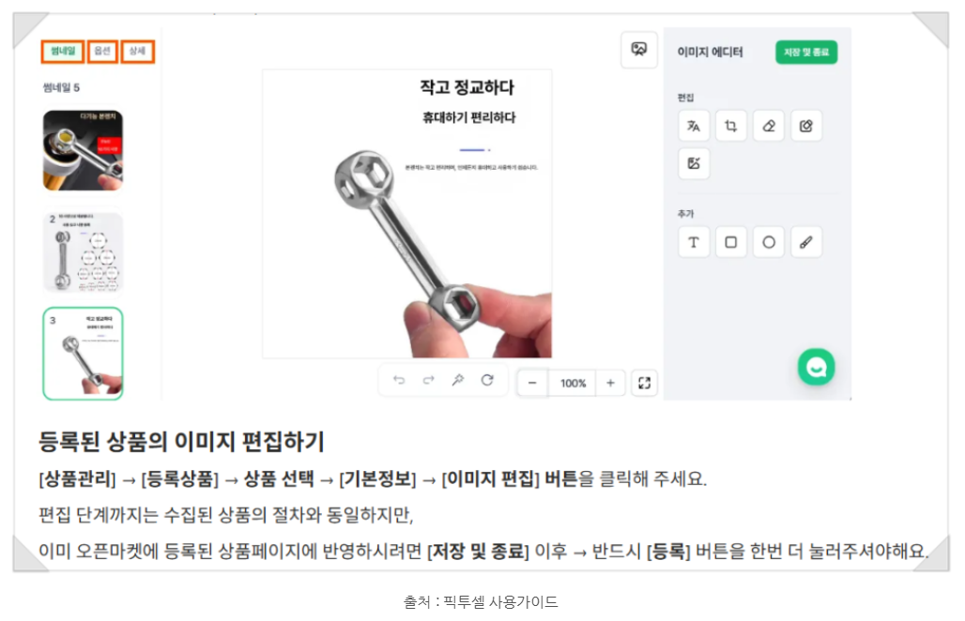Open the green chat support bubble
The width and height of the screenshot is (965, 621).
(816, 367)
